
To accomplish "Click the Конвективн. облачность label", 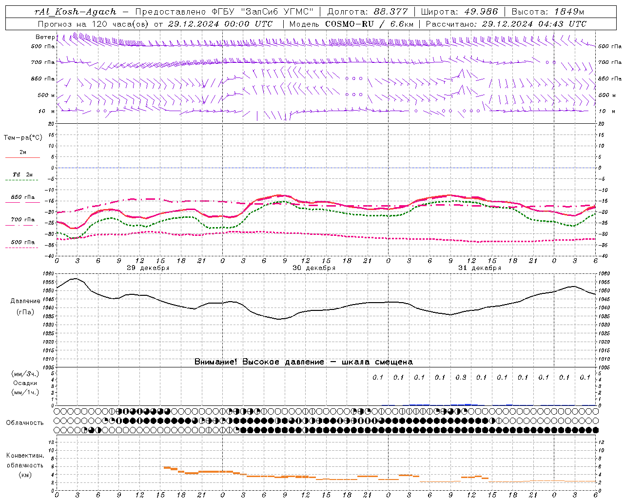I will (25, 461).
